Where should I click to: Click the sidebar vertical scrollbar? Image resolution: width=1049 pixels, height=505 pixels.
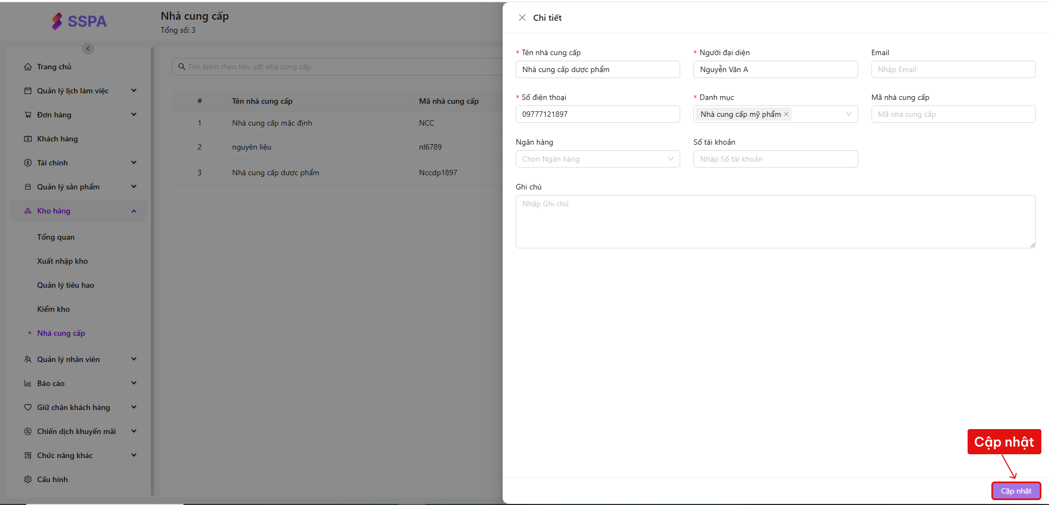(152, 271)
